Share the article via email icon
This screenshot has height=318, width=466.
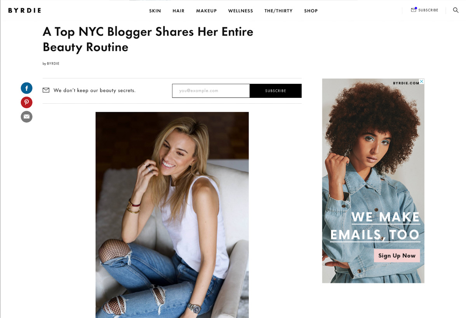click(26, 117)
